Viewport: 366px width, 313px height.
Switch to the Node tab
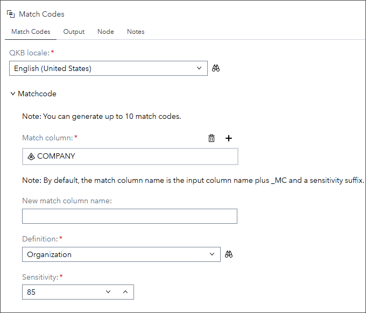tap(105, 32)
